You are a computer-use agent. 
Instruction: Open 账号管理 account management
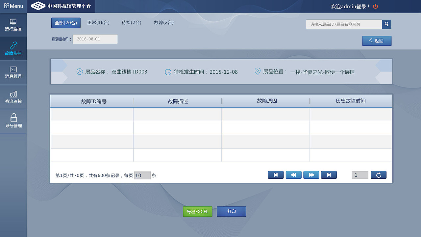tap(13, 120)
